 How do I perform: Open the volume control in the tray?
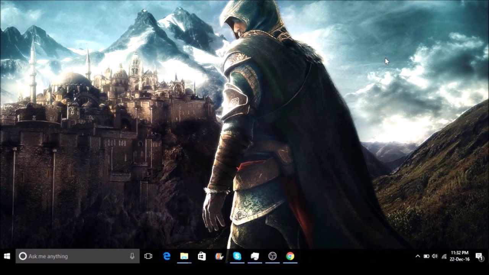click(435, 256)
